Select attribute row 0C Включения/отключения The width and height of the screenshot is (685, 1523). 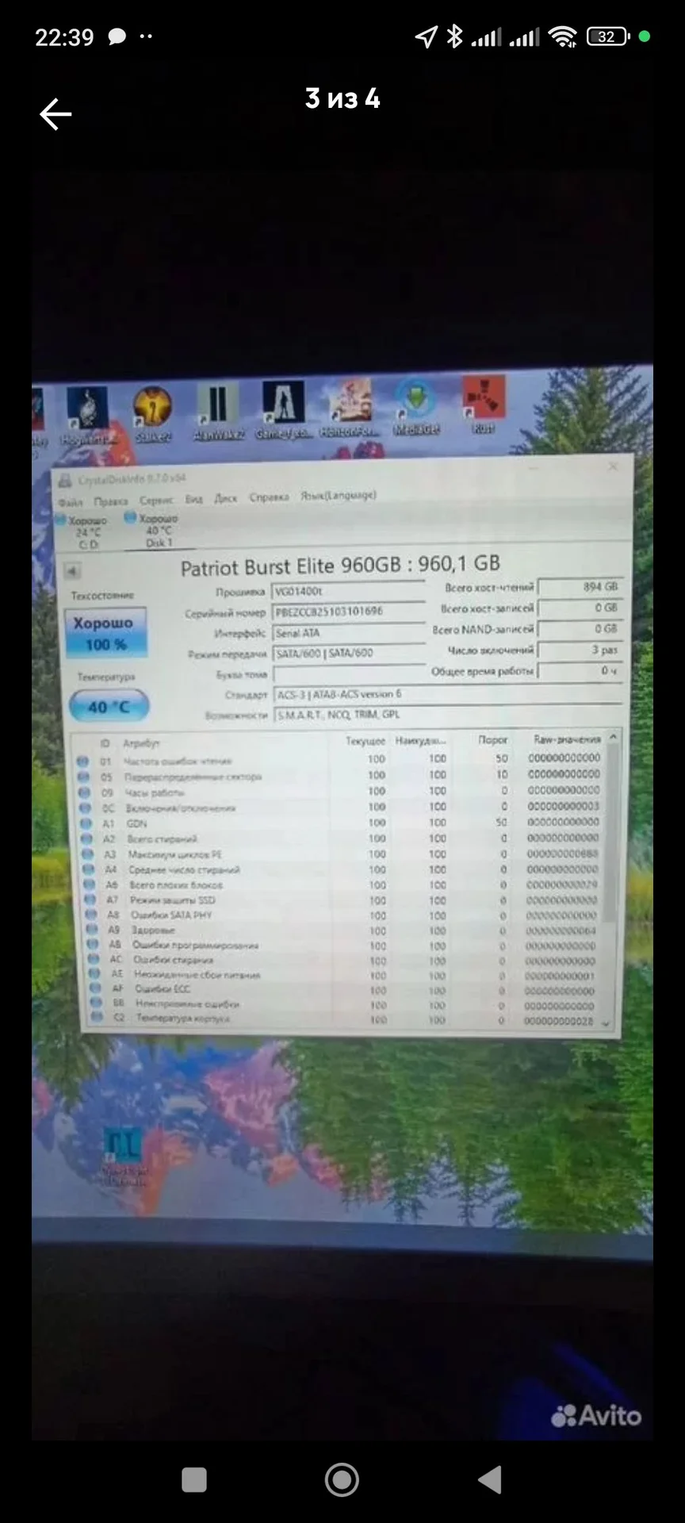point(340,808)
